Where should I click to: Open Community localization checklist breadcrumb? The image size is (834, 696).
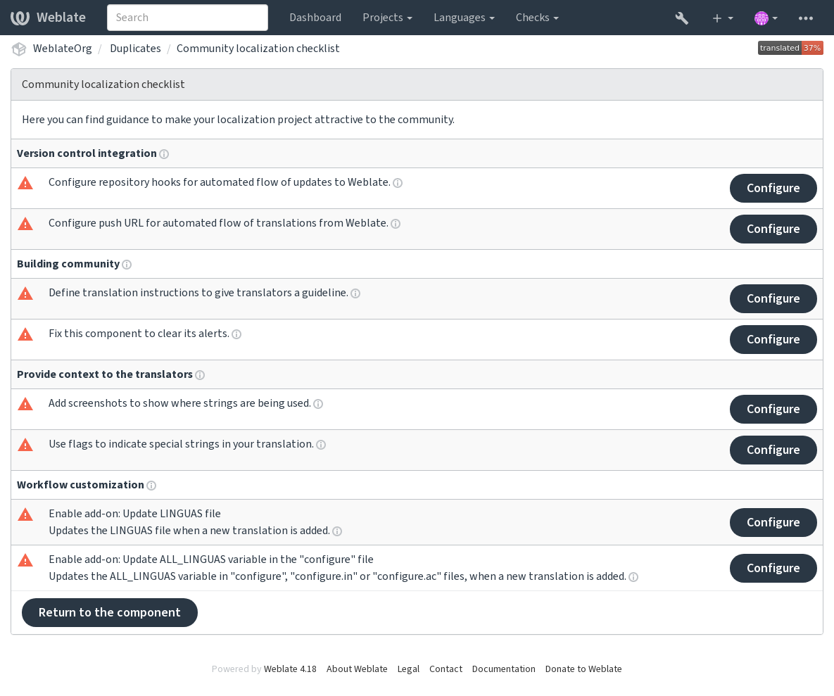coord(258,49)
